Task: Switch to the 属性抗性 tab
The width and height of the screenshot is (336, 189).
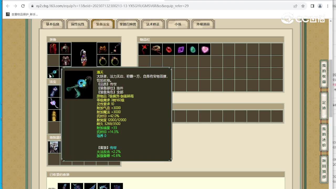Action: click(x=78, y=24)
